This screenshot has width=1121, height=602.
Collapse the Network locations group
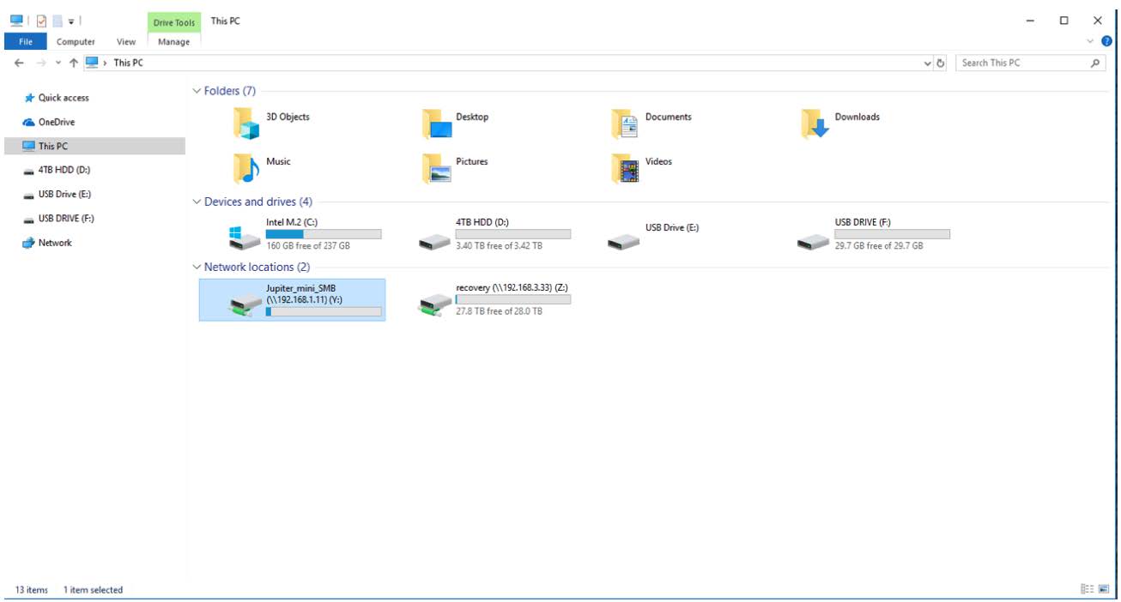tap(197, 267)
